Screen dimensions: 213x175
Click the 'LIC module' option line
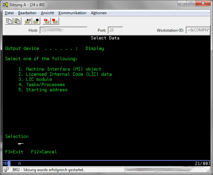coord(39,80)
